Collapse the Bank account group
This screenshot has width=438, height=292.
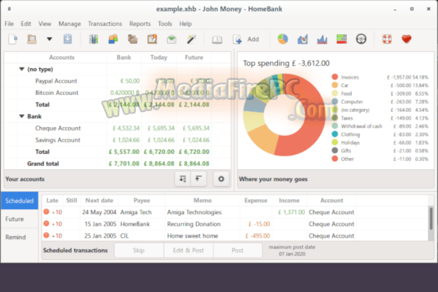(x=21, y=116)
